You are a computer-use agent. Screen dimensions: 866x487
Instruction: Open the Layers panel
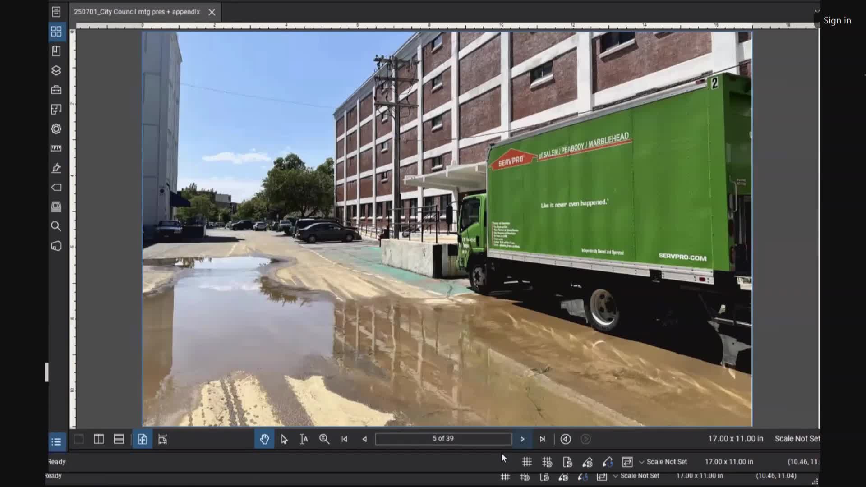click(x=56, y=70)
